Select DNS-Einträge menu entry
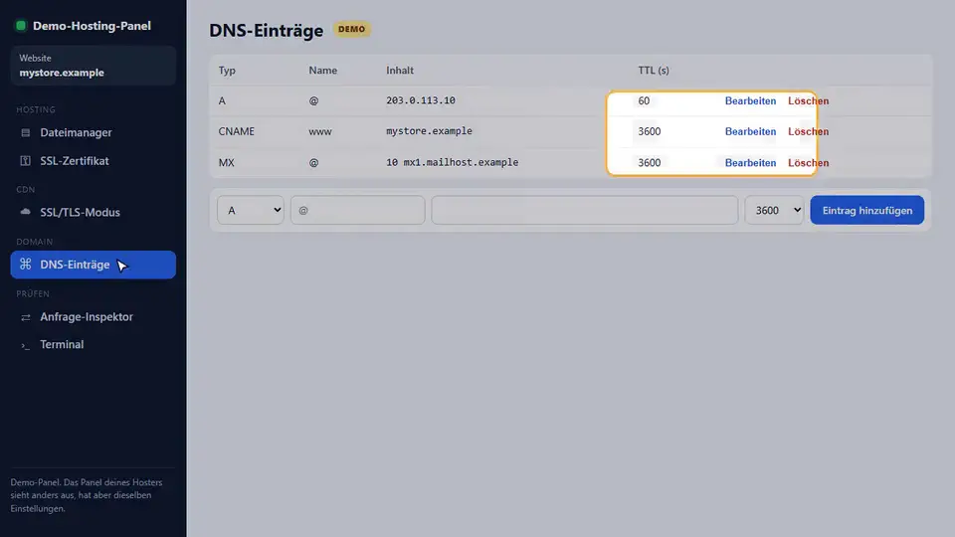955x537 pixels. (94, 265)
